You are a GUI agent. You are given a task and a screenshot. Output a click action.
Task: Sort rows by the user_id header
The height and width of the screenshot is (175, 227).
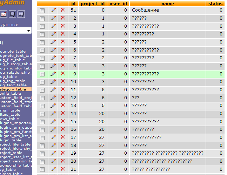click(x=118, y=4)
